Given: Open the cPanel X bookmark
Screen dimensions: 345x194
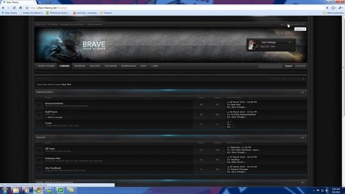Looking at the screenshot, I should [x=106, y=13].
